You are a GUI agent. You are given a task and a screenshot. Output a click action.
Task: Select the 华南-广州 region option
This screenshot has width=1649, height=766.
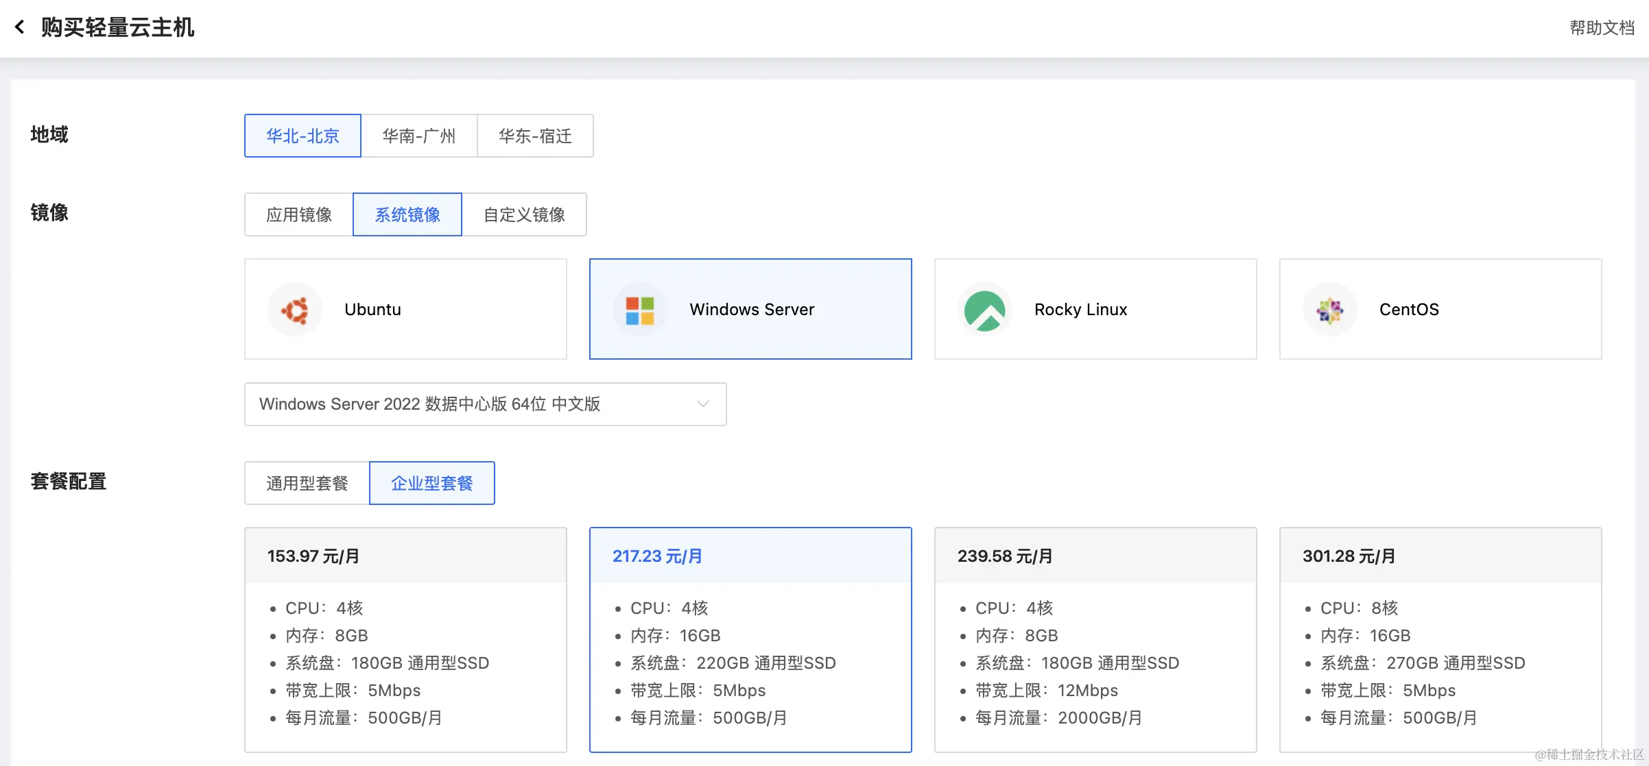tap(418, 136)
